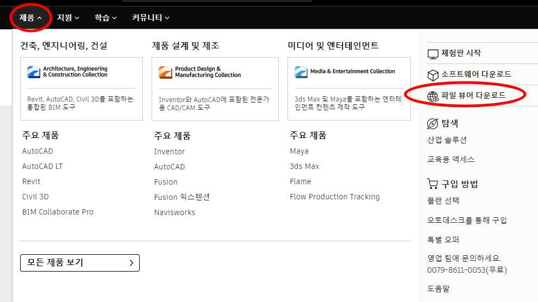Open Flow Production Tracking link

334,197
